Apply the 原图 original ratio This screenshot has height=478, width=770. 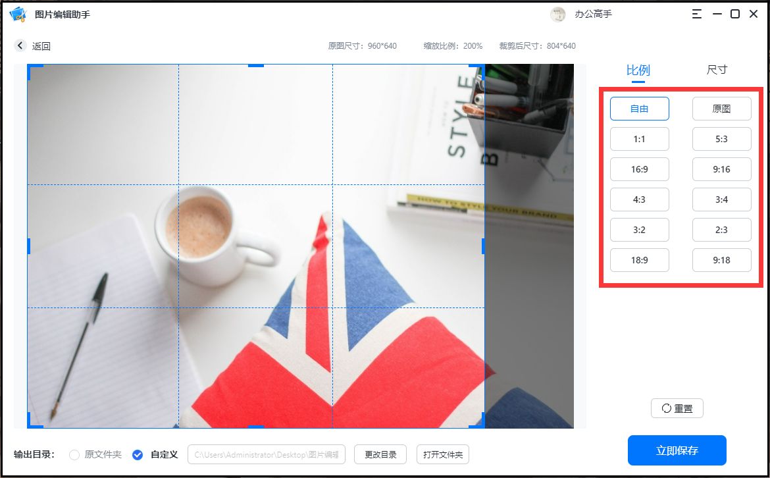pos(721,108)
